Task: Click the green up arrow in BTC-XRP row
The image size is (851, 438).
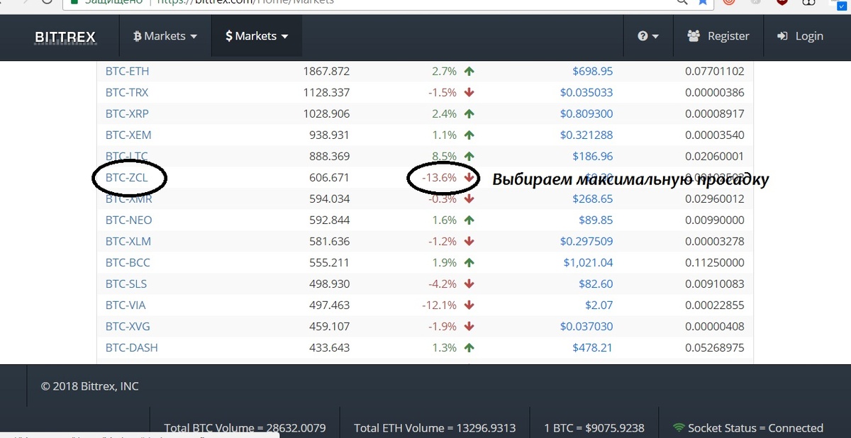Action: [x=469, y=114]
